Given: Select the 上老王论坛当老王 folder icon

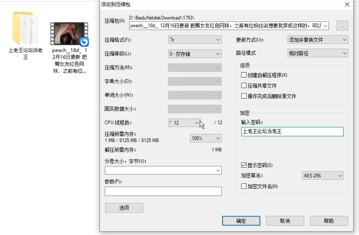Looking at the screenshot, I should [x=25, y=28].
